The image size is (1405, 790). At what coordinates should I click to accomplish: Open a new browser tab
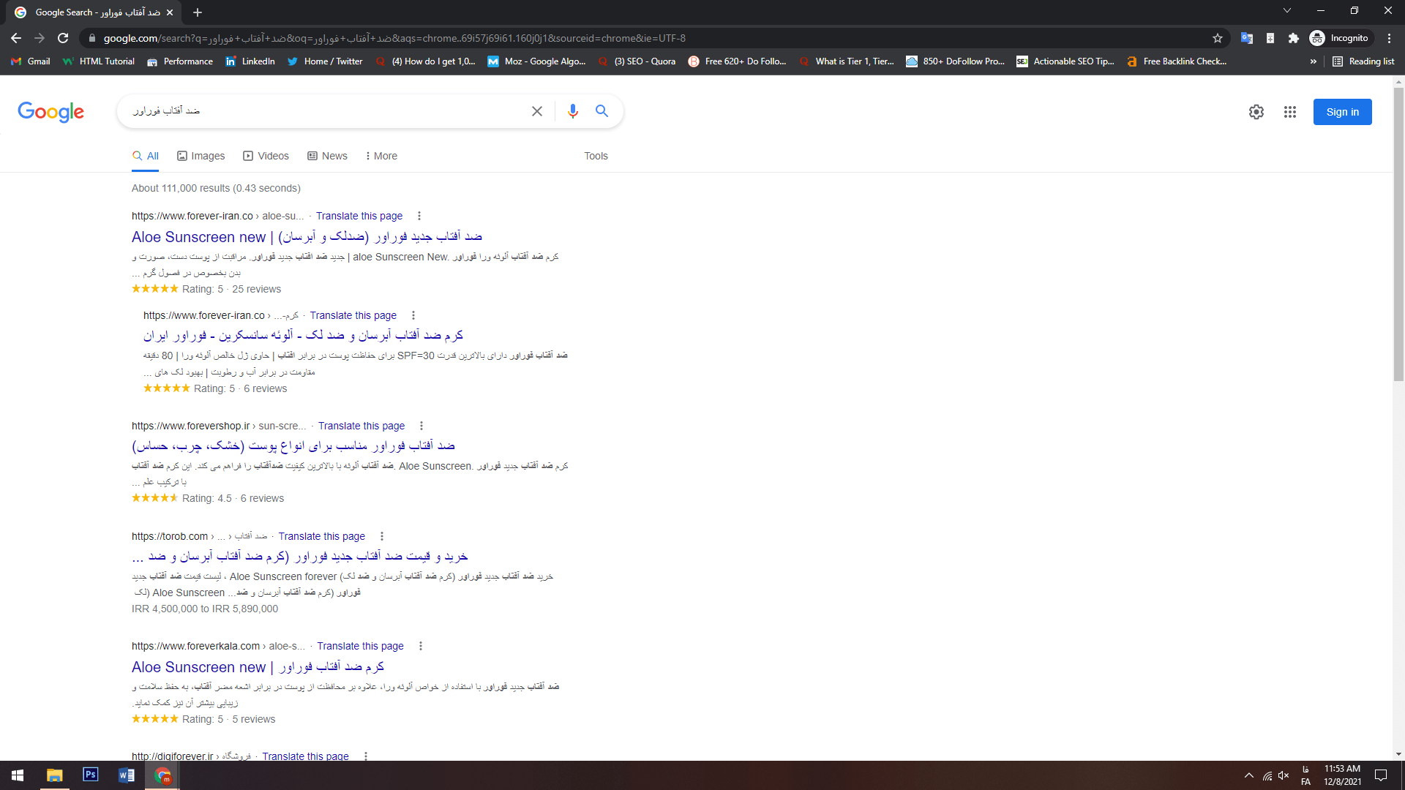(x=198, y=12)
